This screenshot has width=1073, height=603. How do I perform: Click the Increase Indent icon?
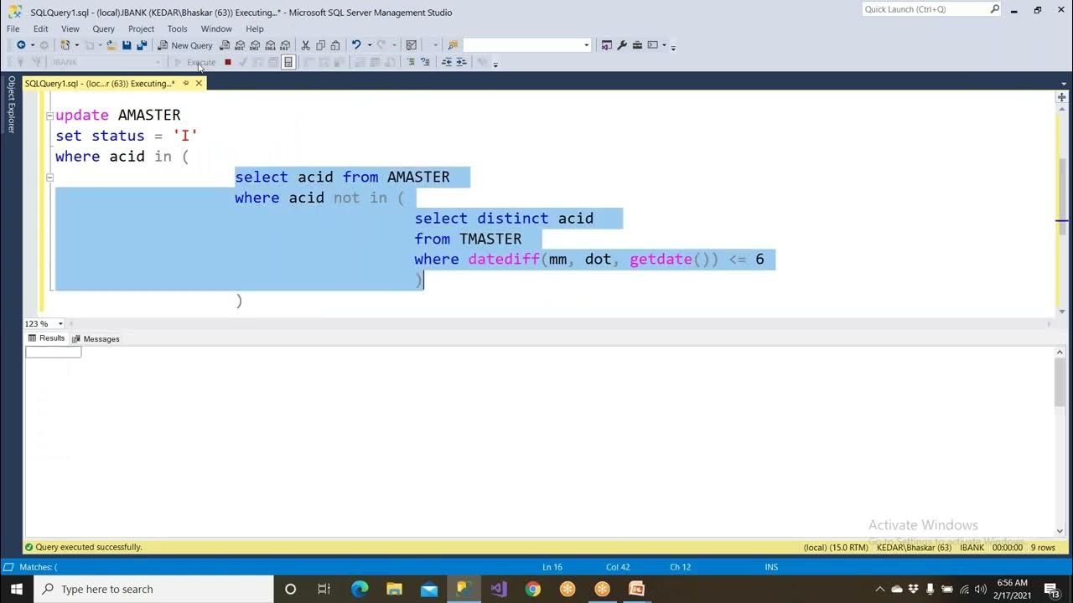click(x=461, y=62)
